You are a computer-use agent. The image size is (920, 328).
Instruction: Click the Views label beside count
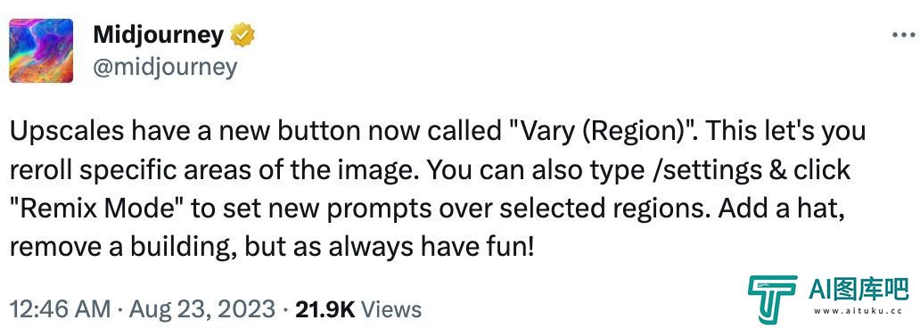pos(391,309)
